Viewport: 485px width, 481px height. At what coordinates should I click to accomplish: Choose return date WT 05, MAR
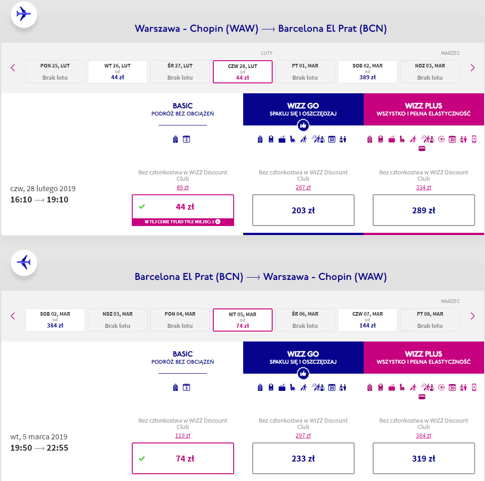[x=243, y=320]
